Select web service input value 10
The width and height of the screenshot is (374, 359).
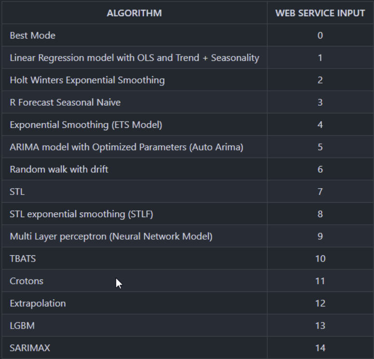pyautogui.click(x=320, y=259)
